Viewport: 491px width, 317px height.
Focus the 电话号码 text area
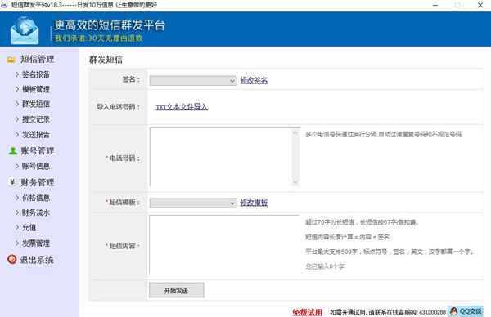(221, 157)
